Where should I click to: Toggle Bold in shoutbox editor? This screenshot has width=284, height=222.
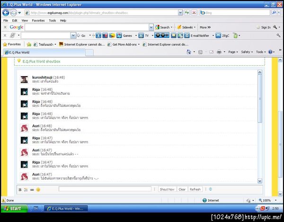(20, 190)
